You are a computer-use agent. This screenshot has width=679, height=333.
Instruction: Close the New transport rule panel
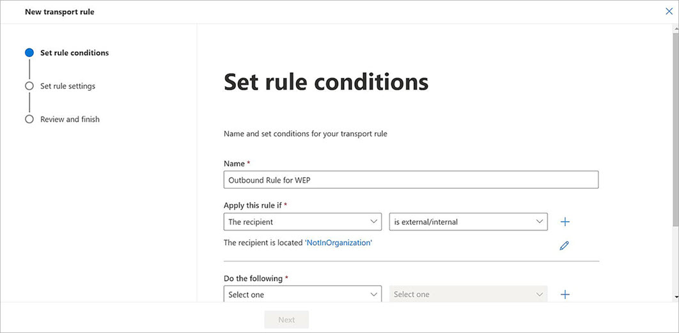pyautogui.click(x=669, y=12)
